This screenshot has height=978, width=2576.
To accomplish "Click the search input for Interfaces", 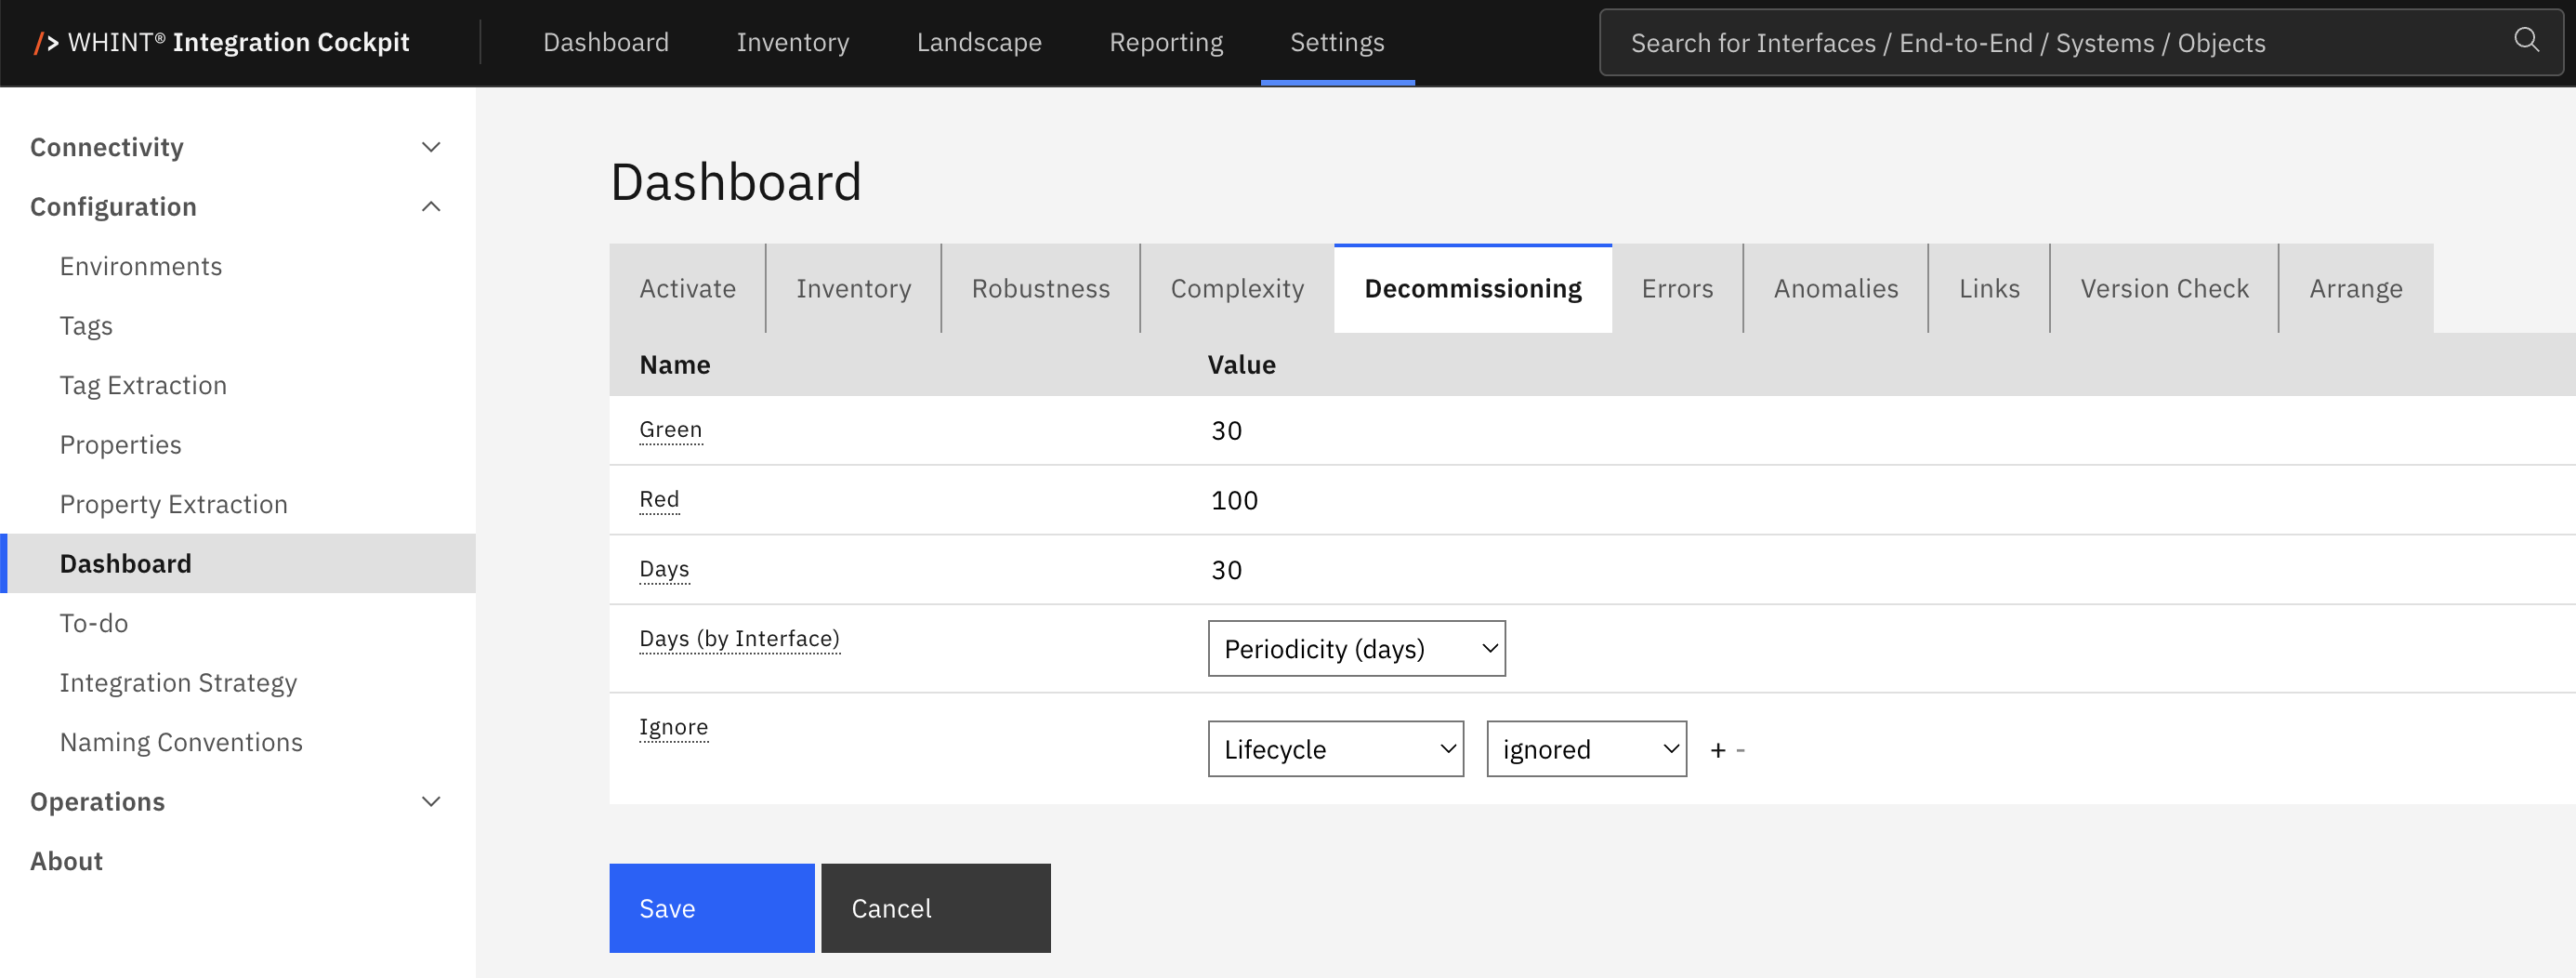I will pyautogui.click(x=2050, y=43).
